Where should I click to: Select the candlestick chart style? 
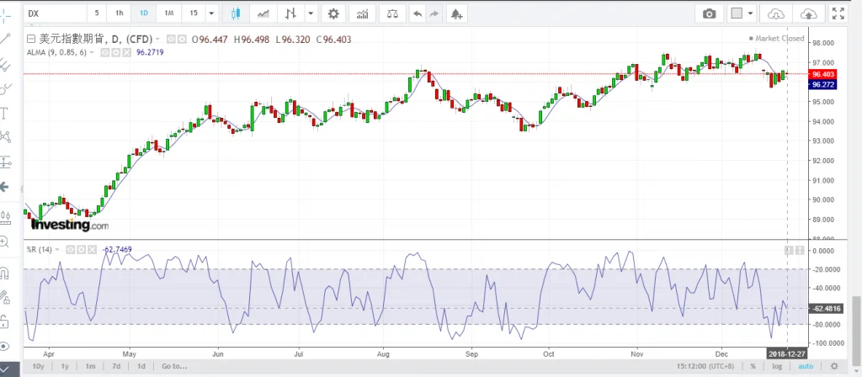pos(236,13)
